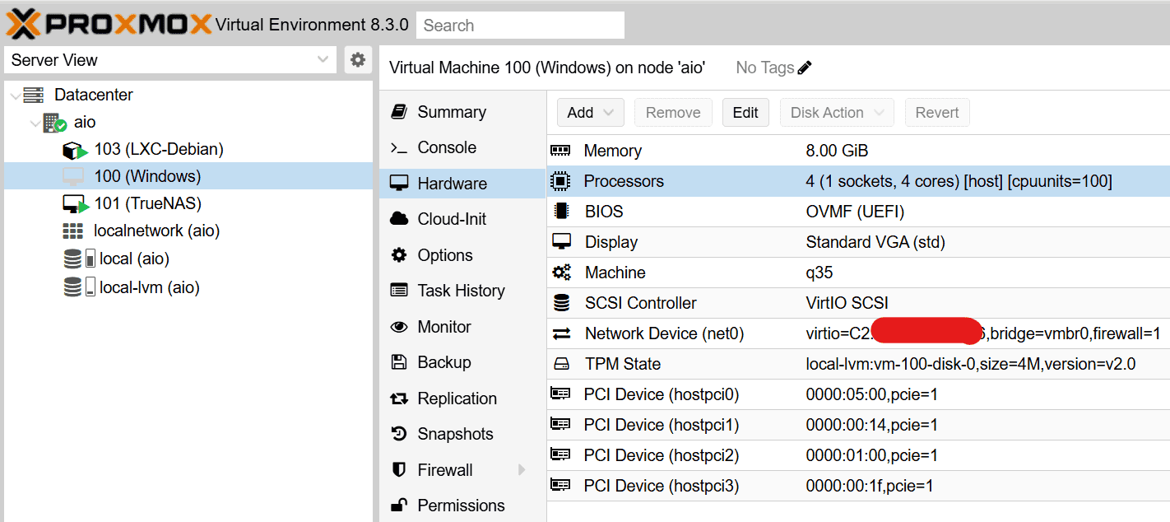Click the OVMF (UEFI) value
Image resolution: width=1170 pixels, height=522 pixels.
855,212
